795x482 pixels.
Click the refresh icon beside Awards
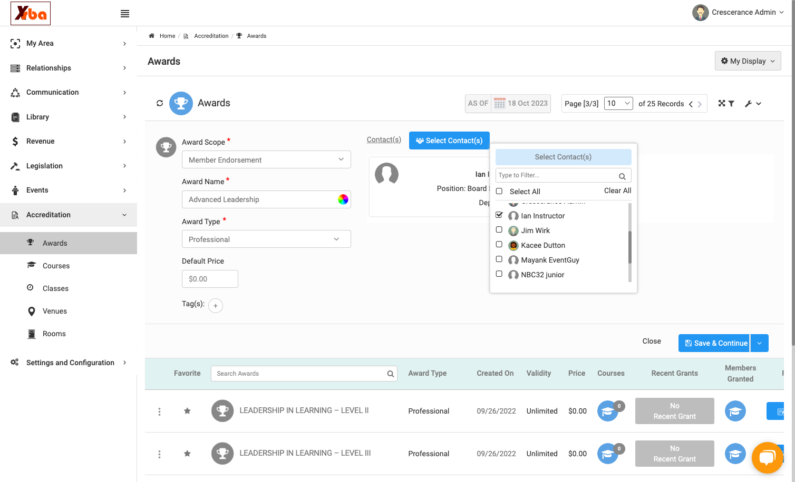(160, 103)
